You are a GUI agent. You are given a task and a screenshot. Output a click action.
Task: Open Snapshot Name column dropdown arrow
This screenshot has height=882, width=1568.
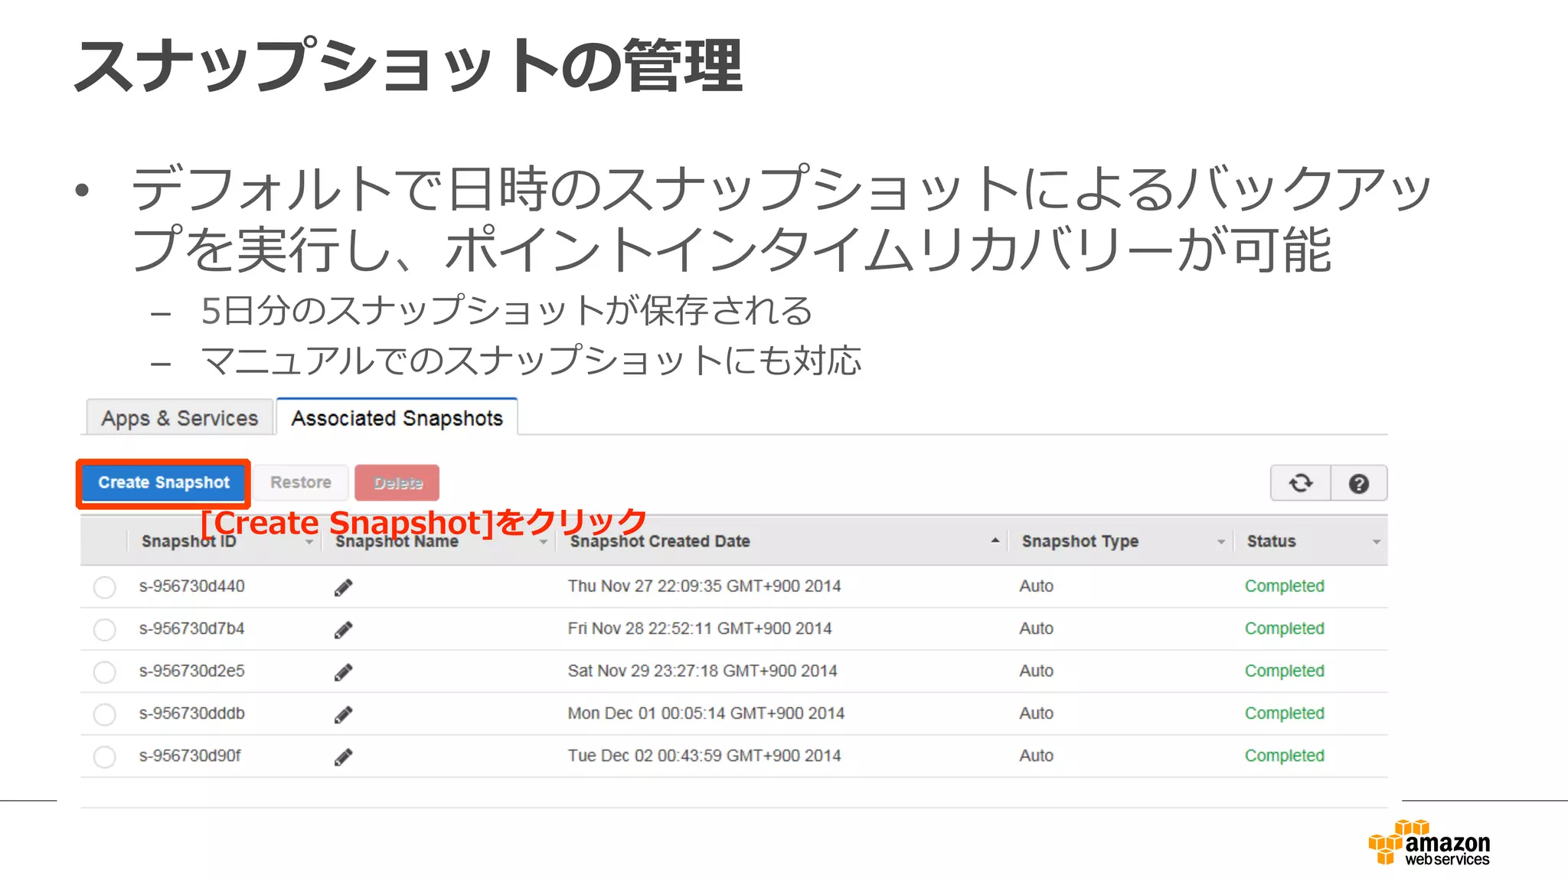[544, 542]
